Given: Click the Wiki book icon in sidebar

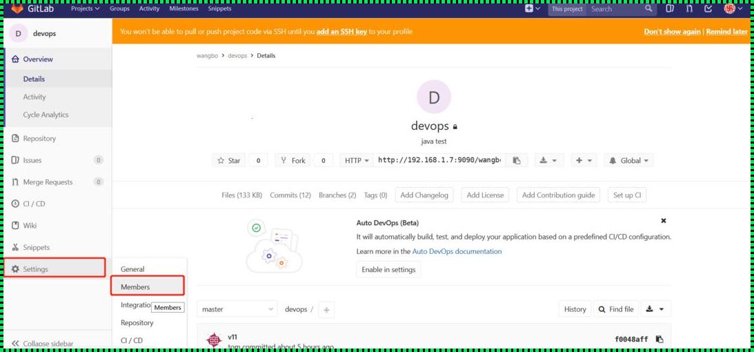Looking at the screenshot, I should 15,226.
